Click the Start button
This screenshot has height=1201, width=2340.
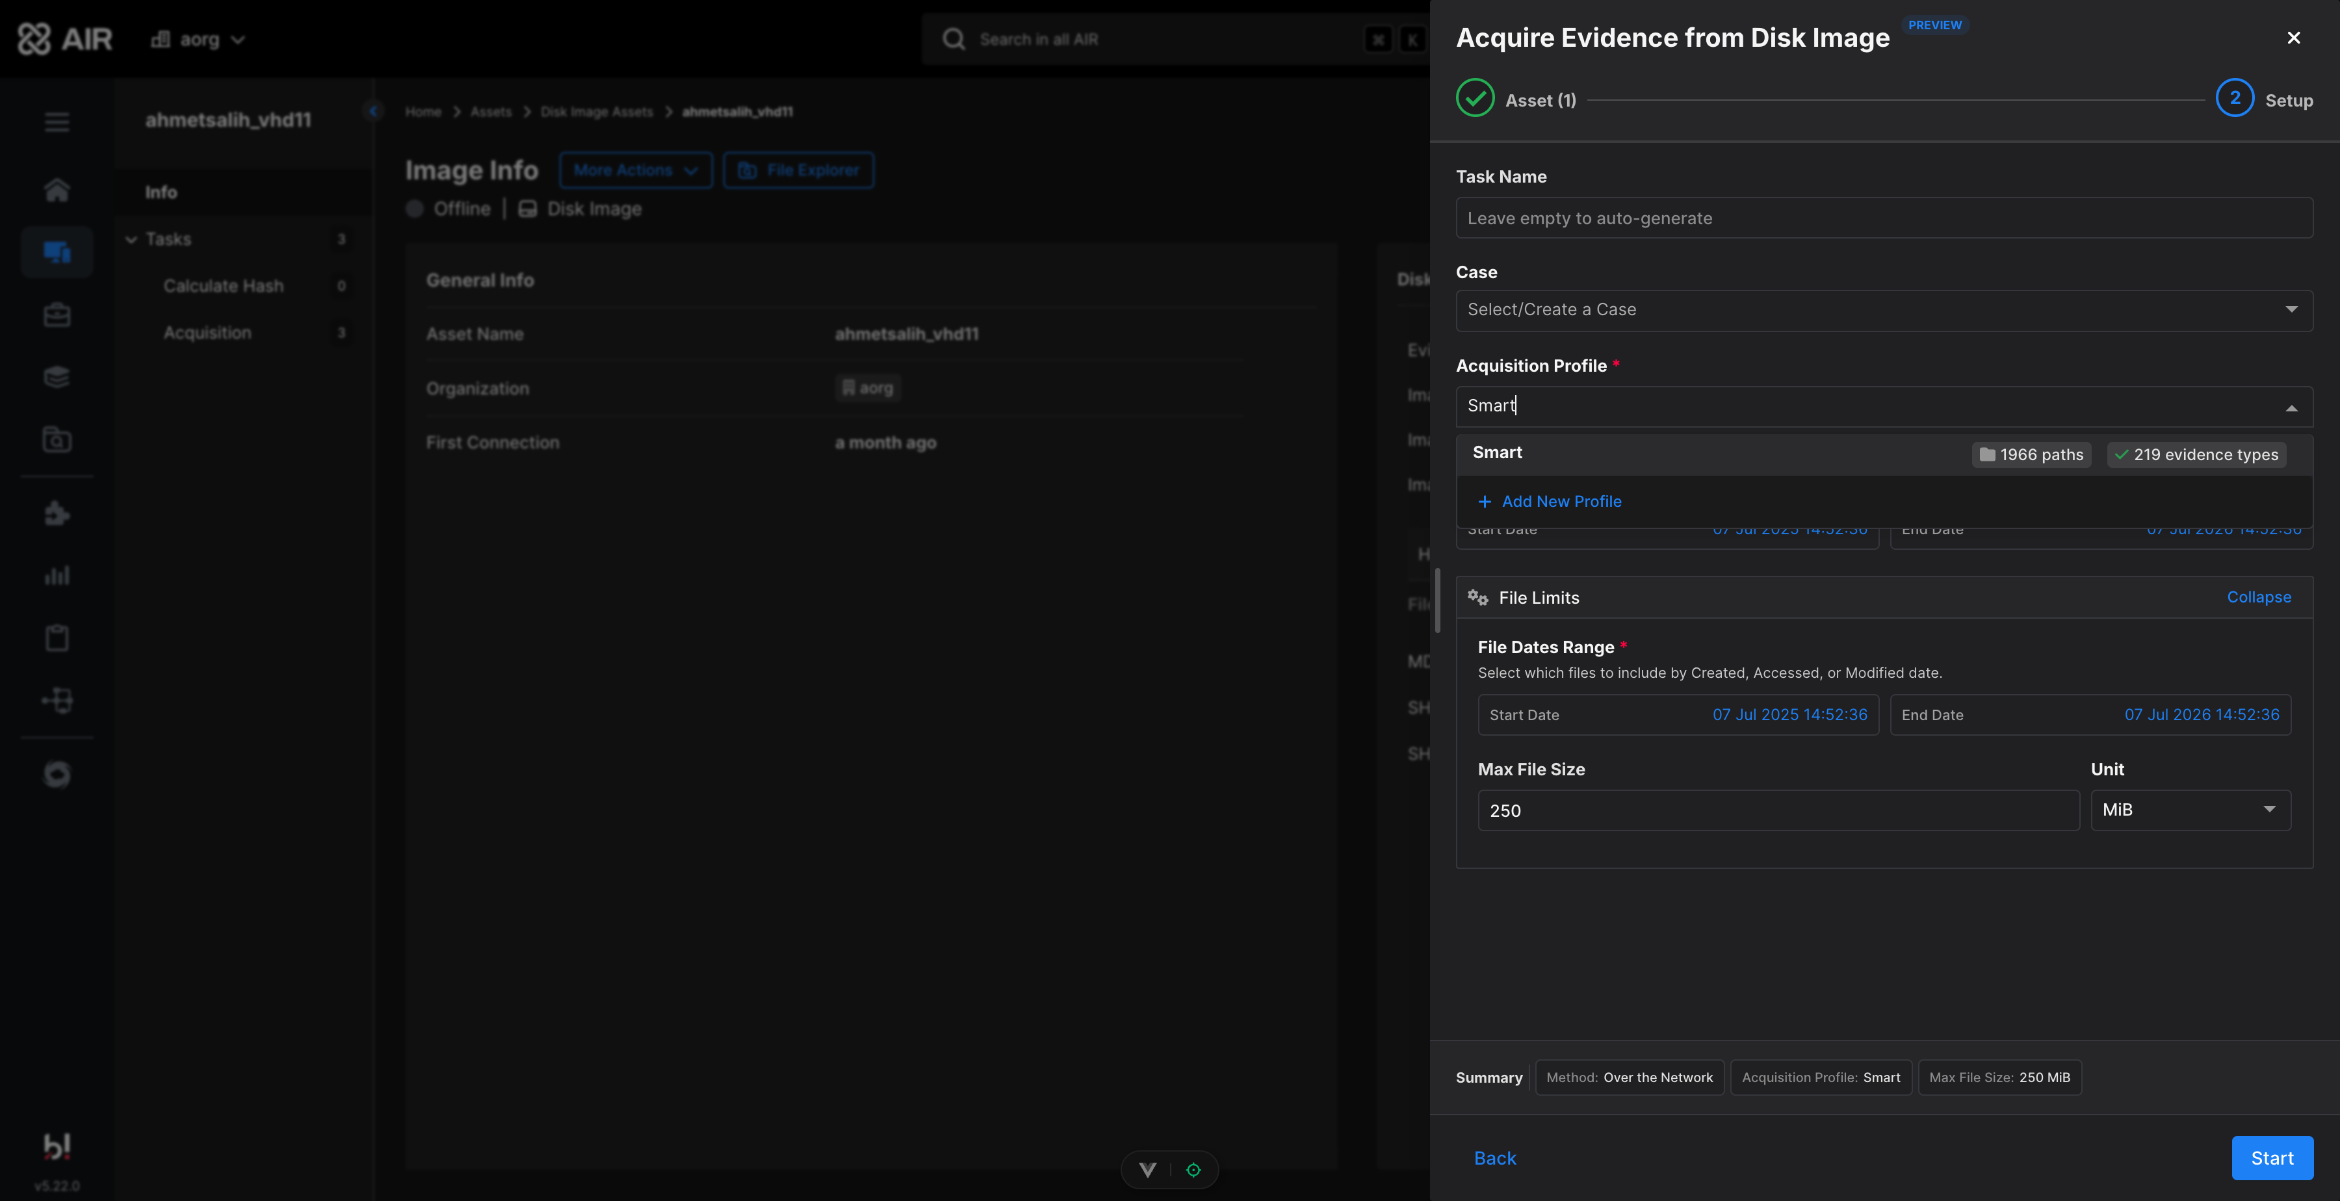(2272, 1158)
